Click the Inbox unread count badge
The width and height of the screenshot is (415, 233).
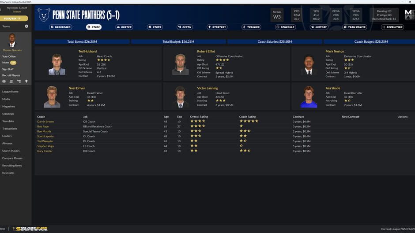pyautogui.click(x=13, y=63)
